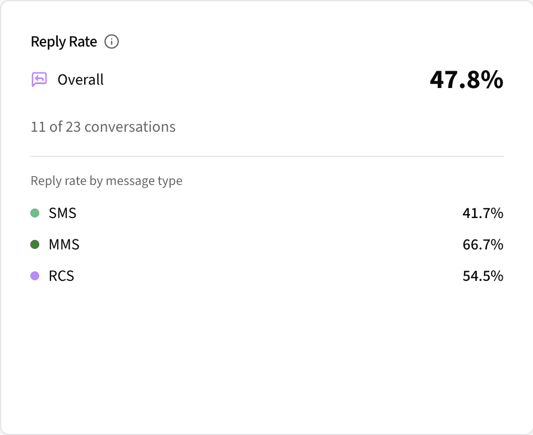The width and height of the screenshot is (533, 435).
Task: Select the purple RCS dot indicator
Action: tap(34, 276)
